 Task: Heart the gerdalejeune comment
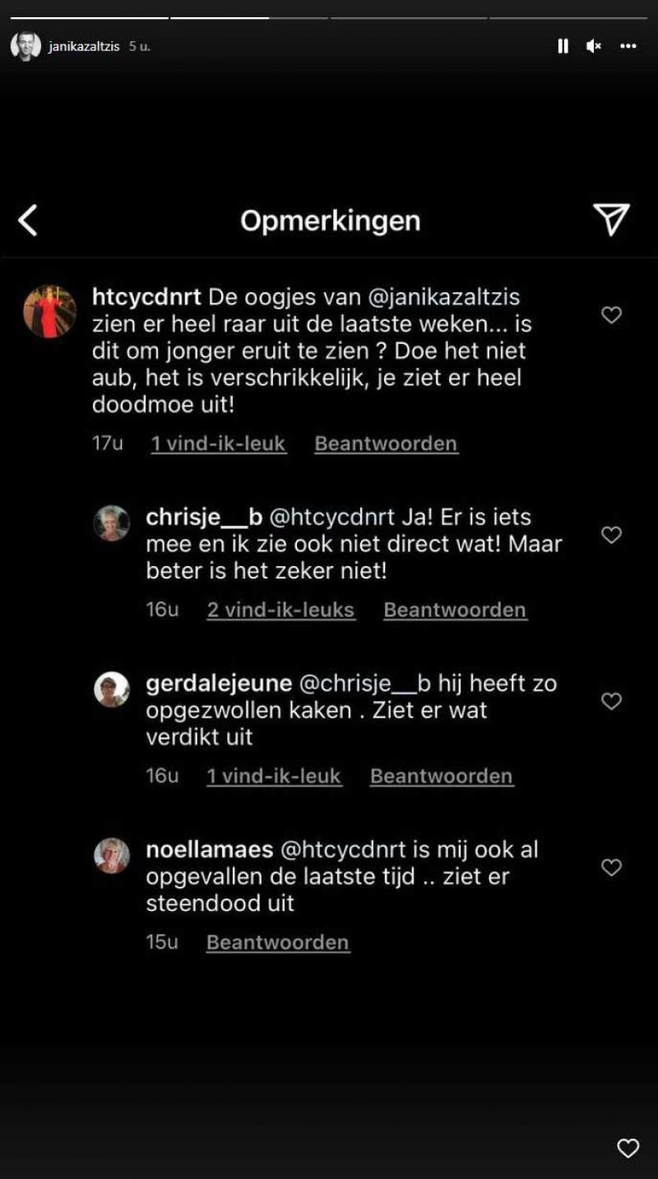pos(611,702)
